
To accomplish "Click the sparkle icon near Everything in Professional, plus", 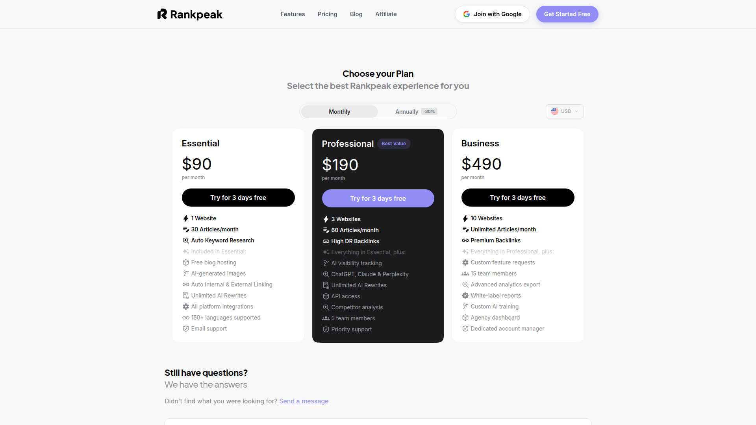I will click(x=465, y=251).
